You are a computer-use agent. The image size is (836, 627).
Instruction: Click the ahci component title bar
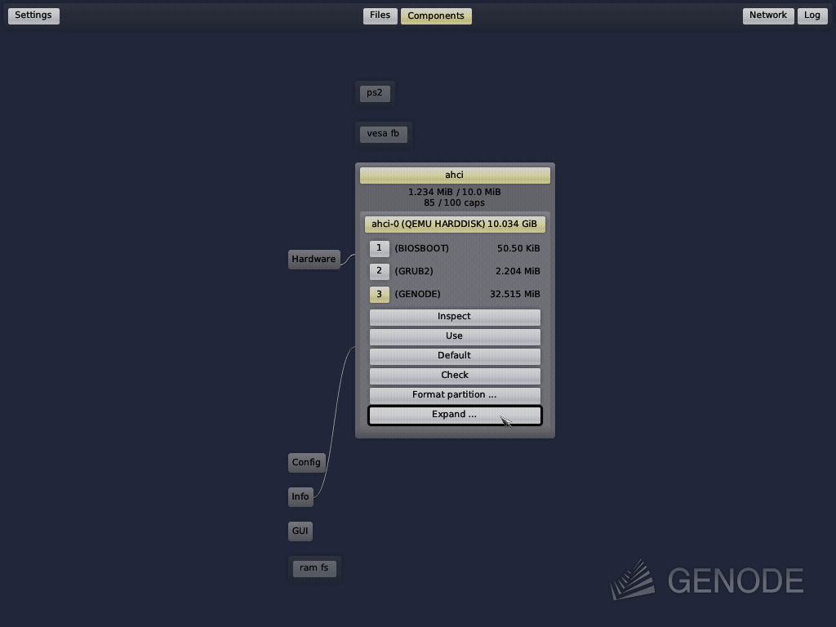pyautogui.click(x=455, y=175)
